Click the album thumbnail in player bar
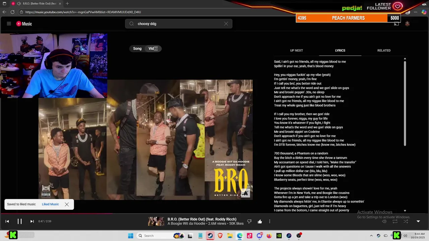This screenshot has width=429, height=241. [156, 221]
